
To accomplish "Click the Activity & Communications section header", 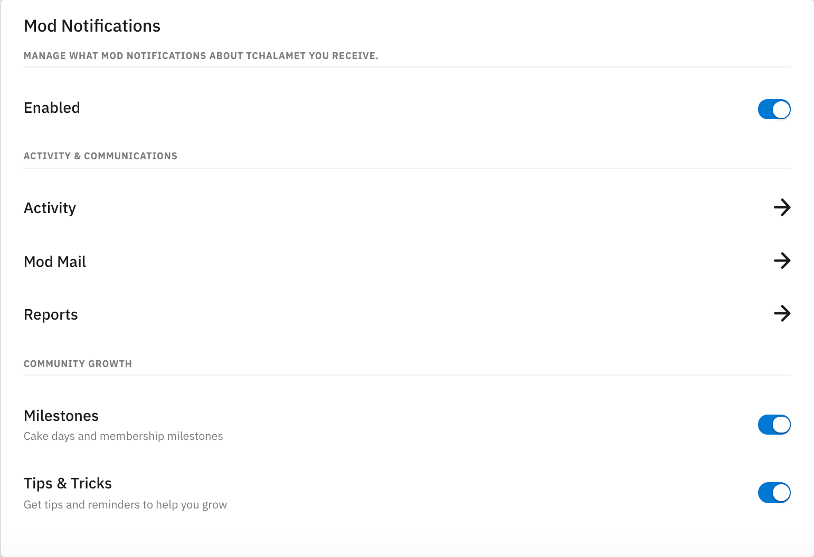I will click(100, 156).
